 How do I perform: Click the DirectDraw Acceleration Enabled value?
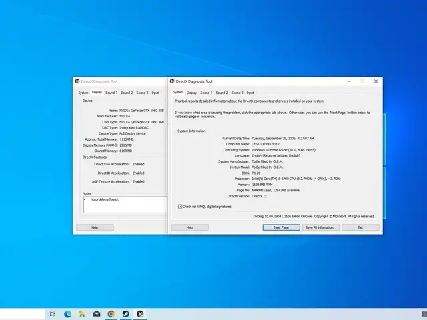pos(139,165)
